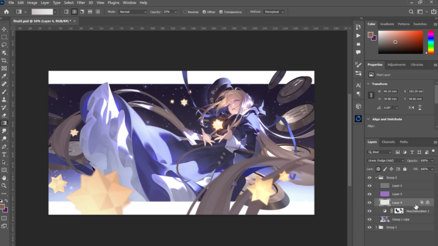Select the Eyedropper tool
Image resolution: width=438 pixels, height=246 pixels.
click(4, 76)
